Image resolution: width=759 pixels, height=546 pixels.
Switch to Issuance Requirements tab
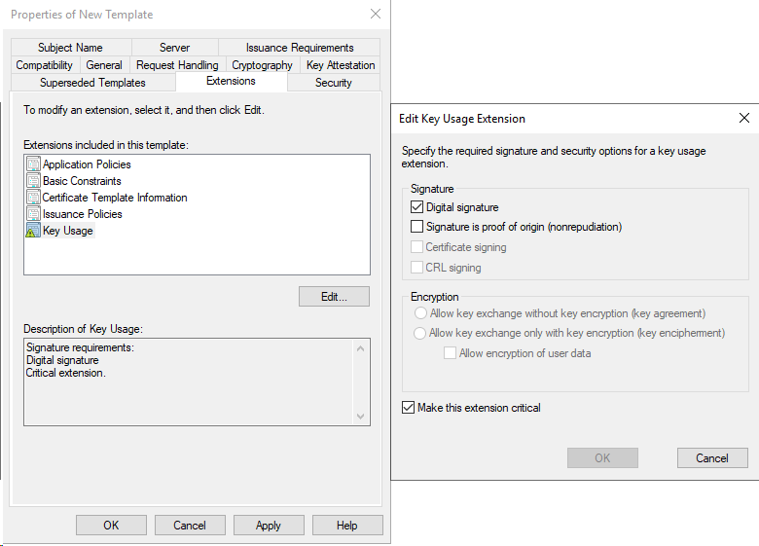(x=300, y=48)
